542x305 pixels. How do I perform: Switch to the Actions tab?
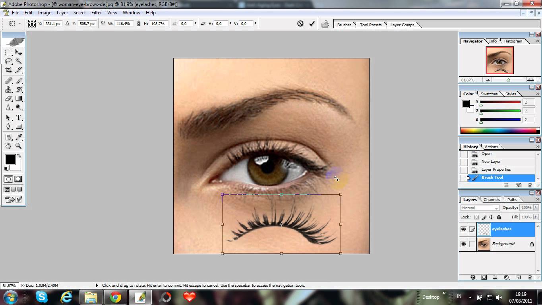(x=491, y=147)
